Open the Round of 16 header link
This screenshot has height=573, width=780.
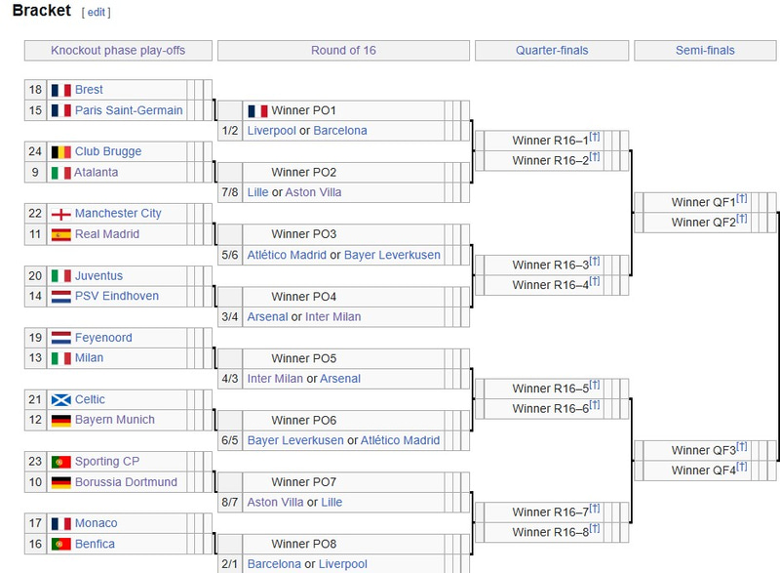[343, 51]
